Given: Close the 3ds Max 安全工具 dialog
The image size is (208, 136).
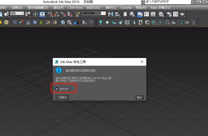Looking at the screenshot, I should coord(142,62).
